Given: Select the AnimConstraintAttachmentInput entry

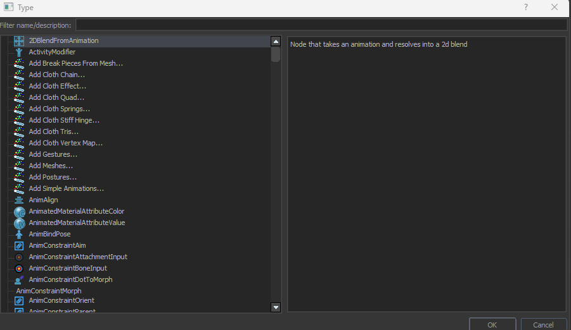Looking at the screenshot, I should pos(78,257).
